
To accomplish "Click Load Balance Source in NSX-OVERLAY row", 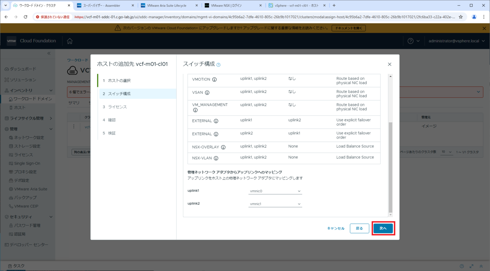I will click(x=355, y=146).
